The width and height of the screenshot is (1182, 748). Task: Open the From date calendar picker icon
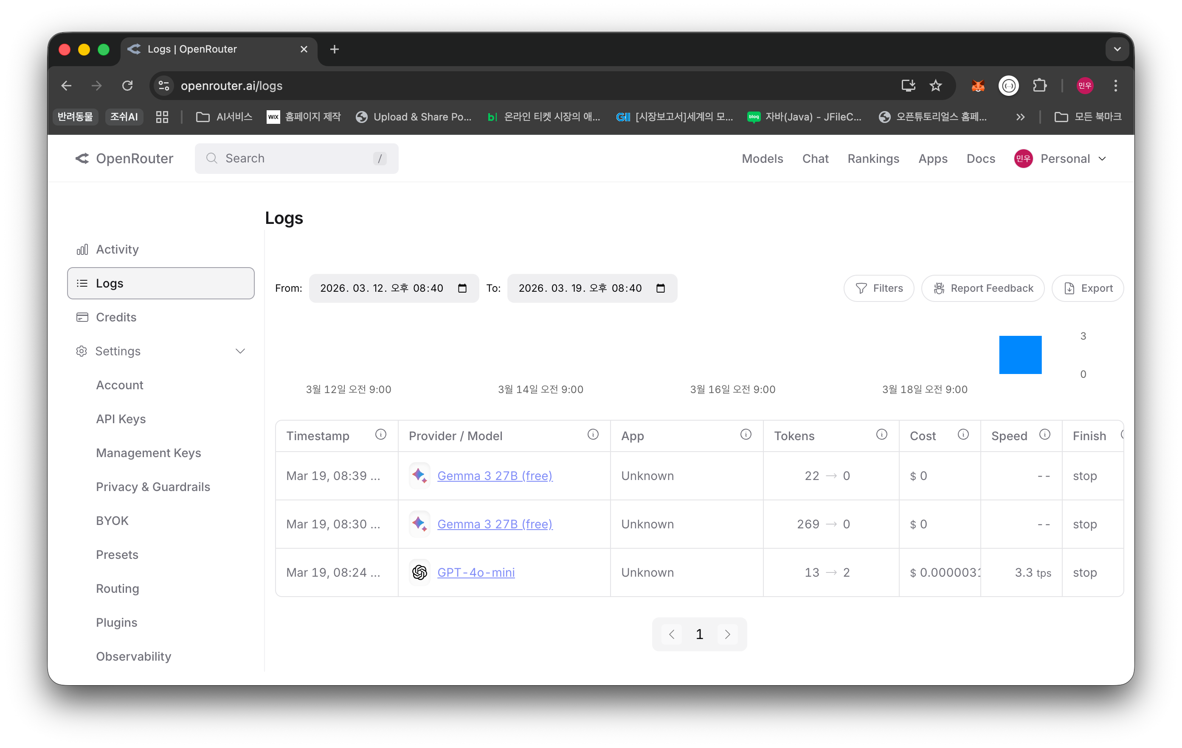click(x=462, y=288)
